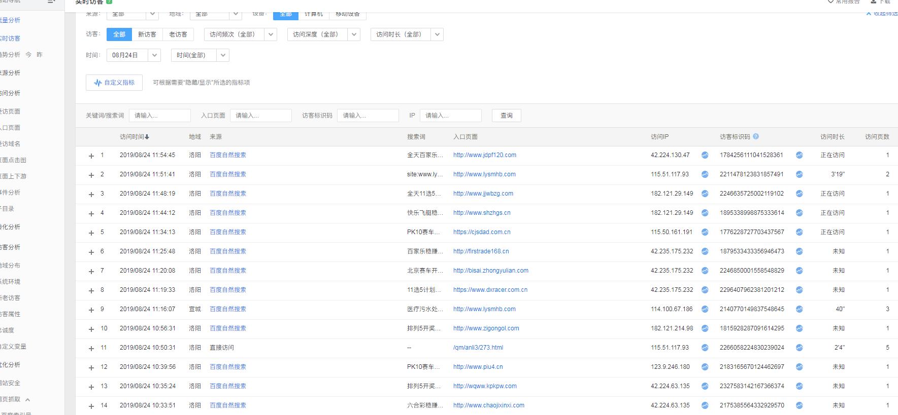Image resolution: width=898 pixels, height=415 pixels.
Task: Click the IP icon next to 123.9.246.180
Action: (x=705, y=367)
